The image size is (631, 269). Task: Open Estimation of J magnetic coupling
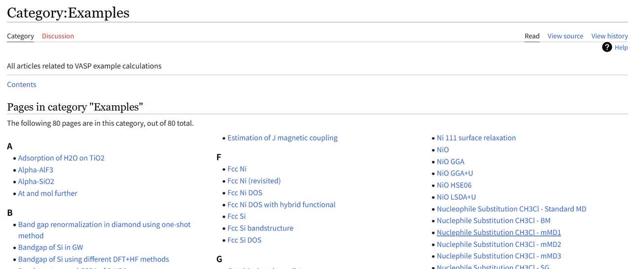pyautogui.click(x=282, y=138)
